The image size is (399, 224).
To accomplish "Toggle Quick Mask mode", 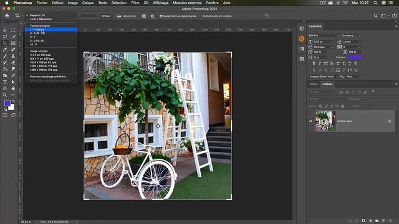I will [x=5, y=115].
